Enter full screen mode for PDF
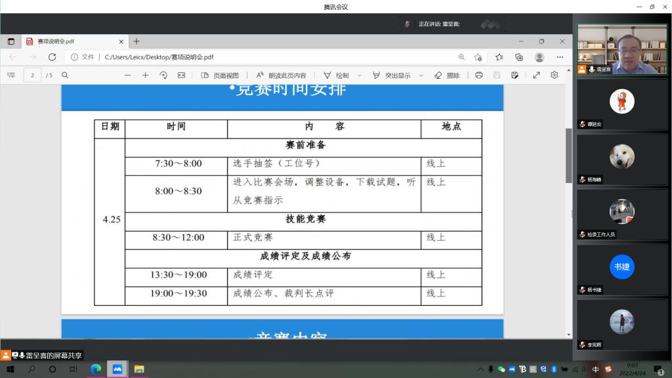672x378 pixels. 536,75
